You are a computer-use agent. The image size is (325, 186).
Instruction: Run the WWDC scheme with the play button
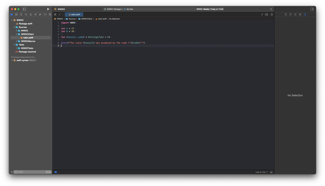coord(48,9)
